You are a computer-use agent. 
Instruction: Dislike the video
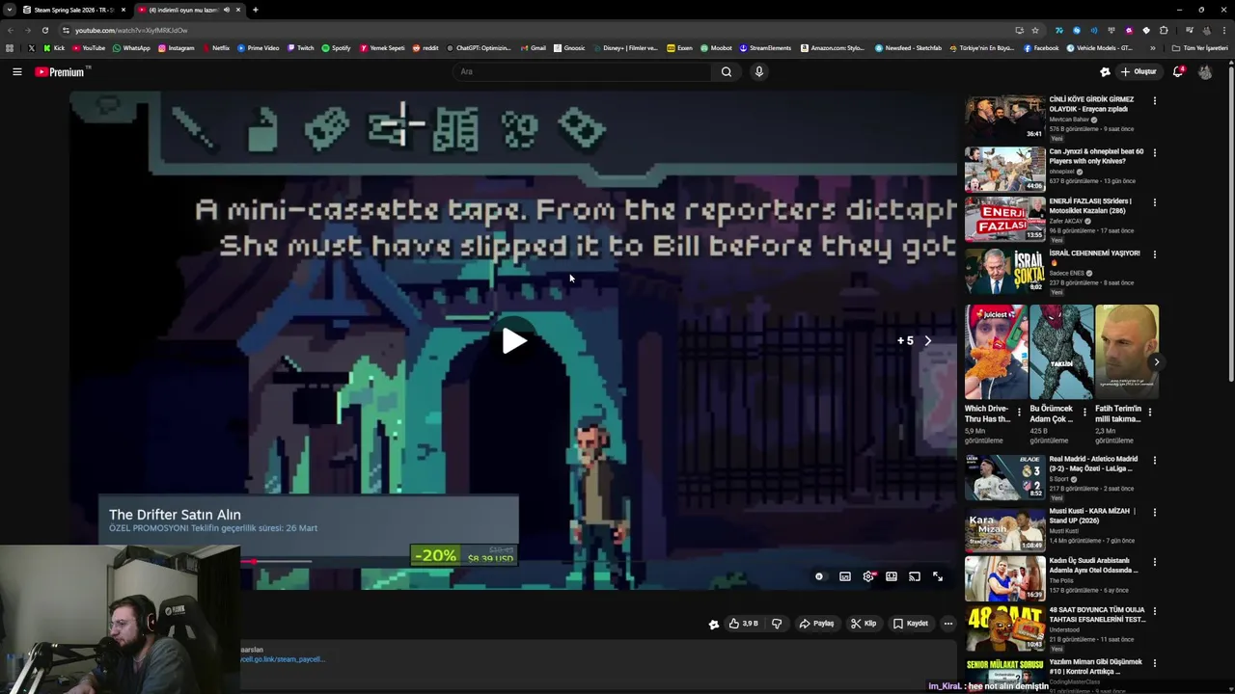pyautogui.click(x=777, y=624)
